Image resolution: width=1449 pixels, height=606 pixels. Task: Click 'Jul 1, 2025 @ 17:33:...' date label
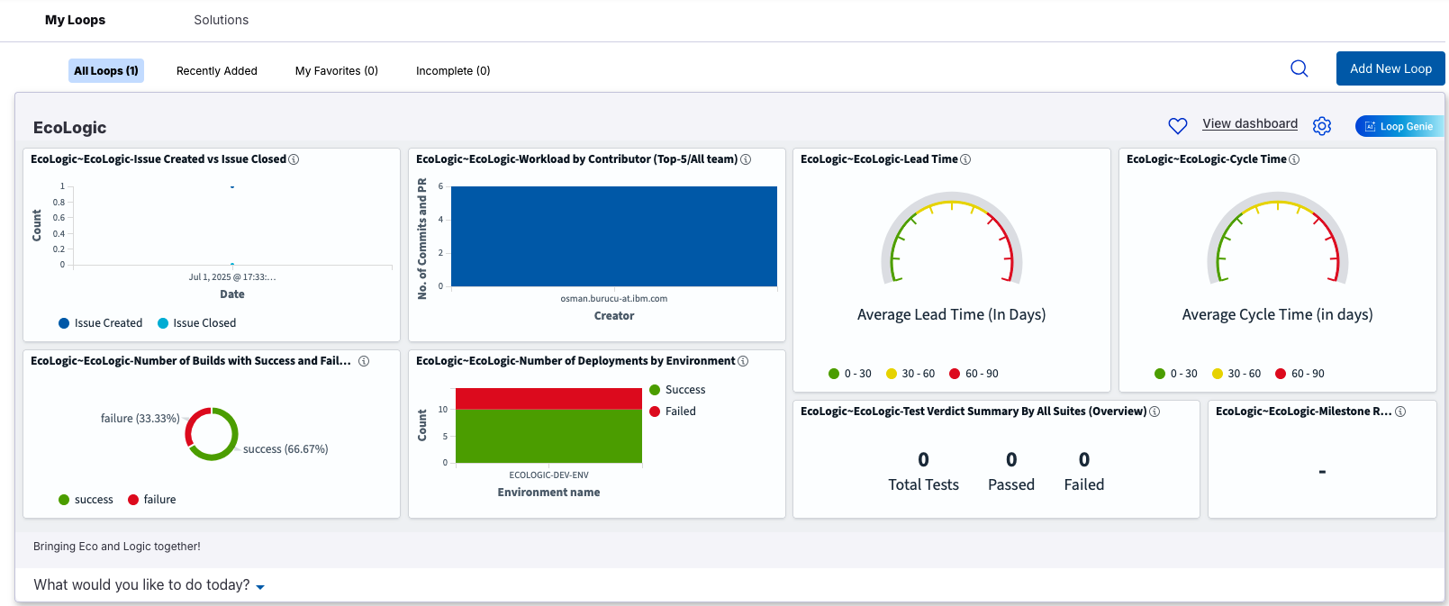[232, 277]
